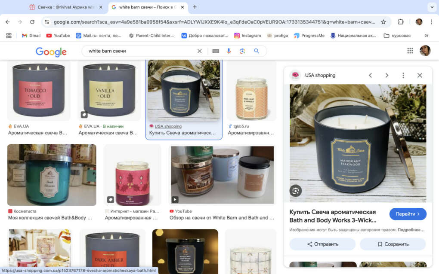Open more options in preview panel
439x274 pixels.
403,76
